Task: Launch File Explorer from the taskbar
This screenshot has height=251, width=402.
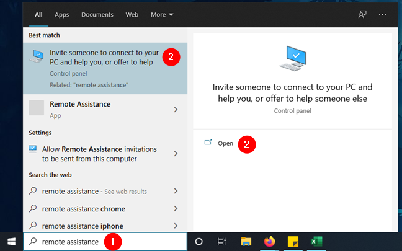Action: [x=246, y=242]
